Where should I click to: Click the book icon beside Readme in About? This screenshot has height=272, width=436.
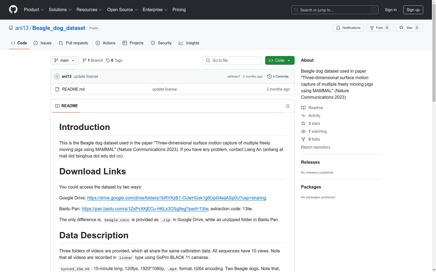303,108
